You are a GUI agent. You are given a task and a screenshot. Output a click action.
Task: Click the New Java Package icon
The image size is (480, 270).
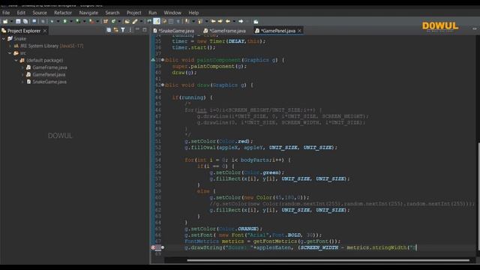click(106, 21)
